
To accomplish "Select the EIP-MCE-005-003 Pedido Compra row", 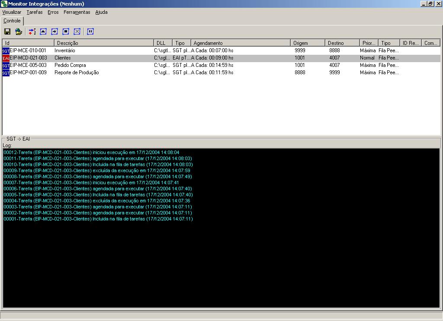I will point(28,65).
